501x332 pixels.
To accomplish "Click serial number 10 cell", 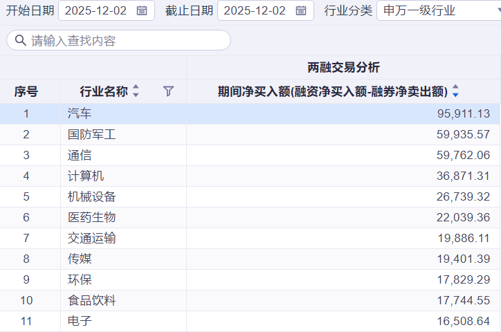I will pos(26,300).
